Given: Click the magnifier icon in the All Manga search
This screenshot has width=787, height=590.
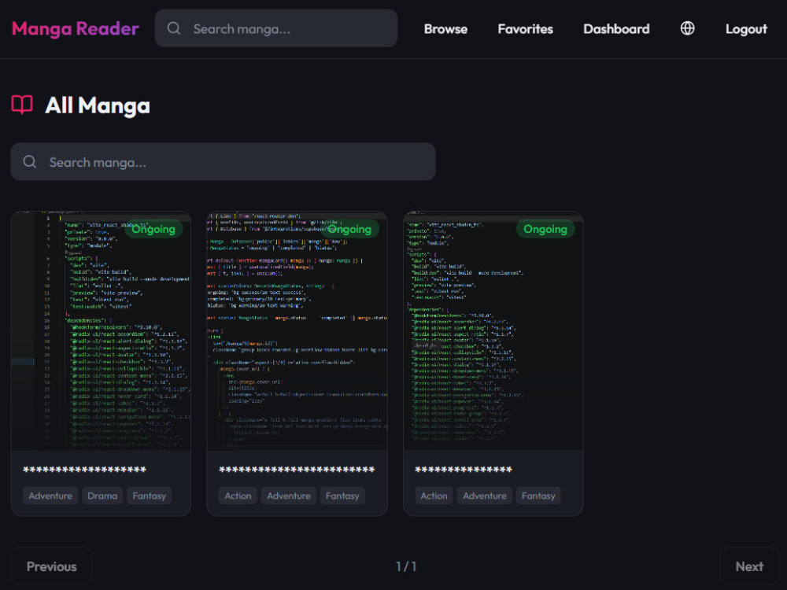Looking at the screenshot, I should [x=30, y=161].
